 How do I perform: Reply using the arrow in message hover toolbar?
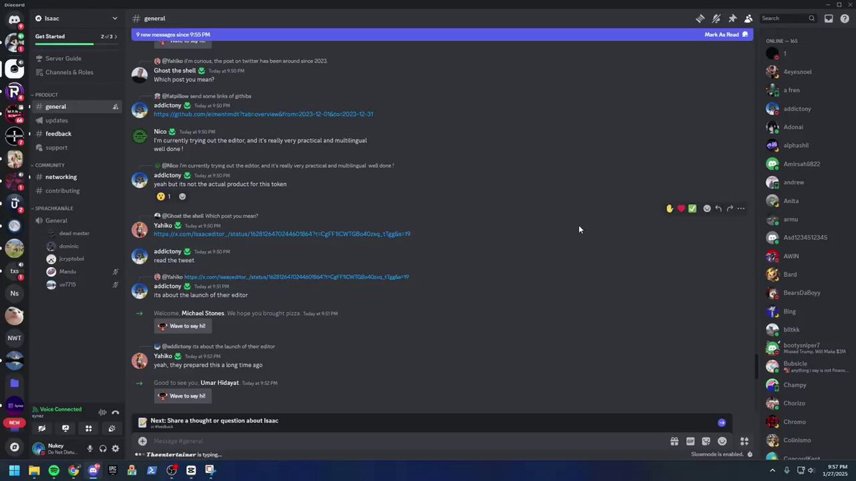(718, 209)
